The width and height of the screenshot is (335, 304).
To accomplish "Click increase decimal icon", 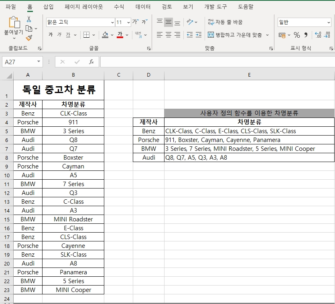I will click(318, 35).
